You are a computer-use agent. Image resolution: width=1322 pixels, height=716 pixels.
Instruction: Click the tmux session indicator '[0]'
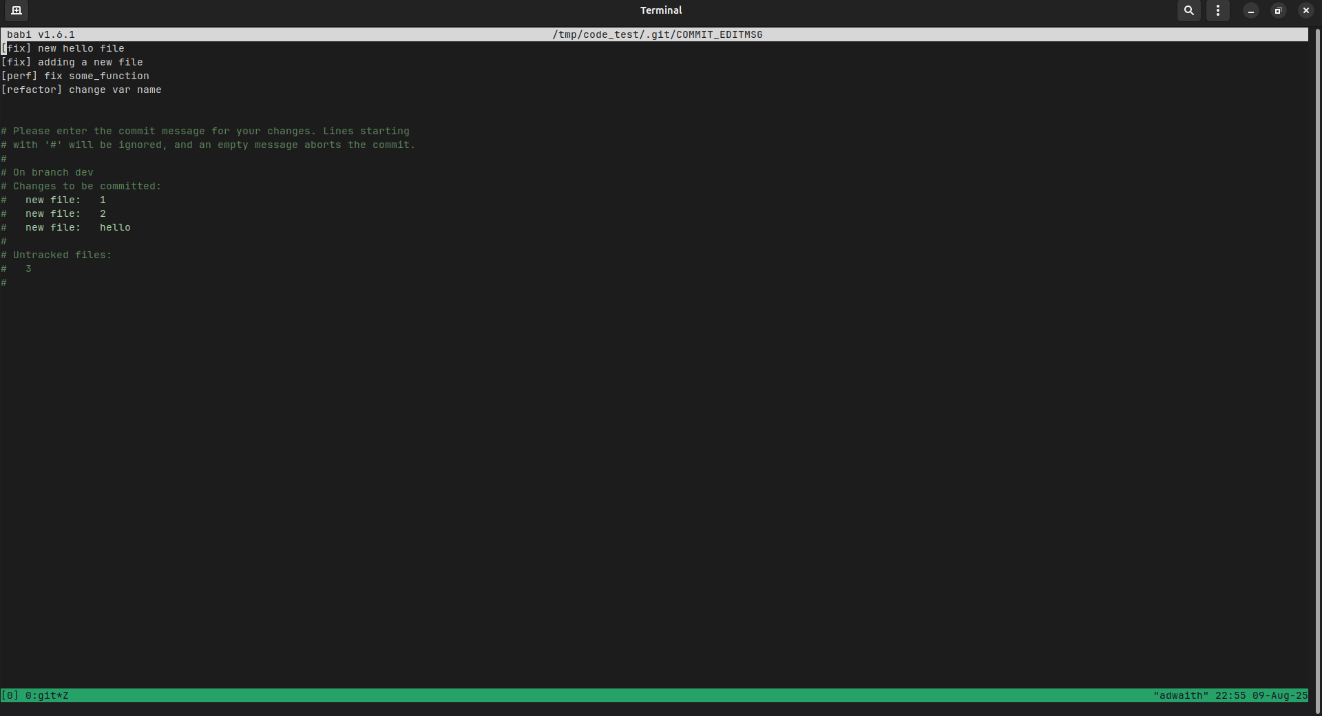10,695
